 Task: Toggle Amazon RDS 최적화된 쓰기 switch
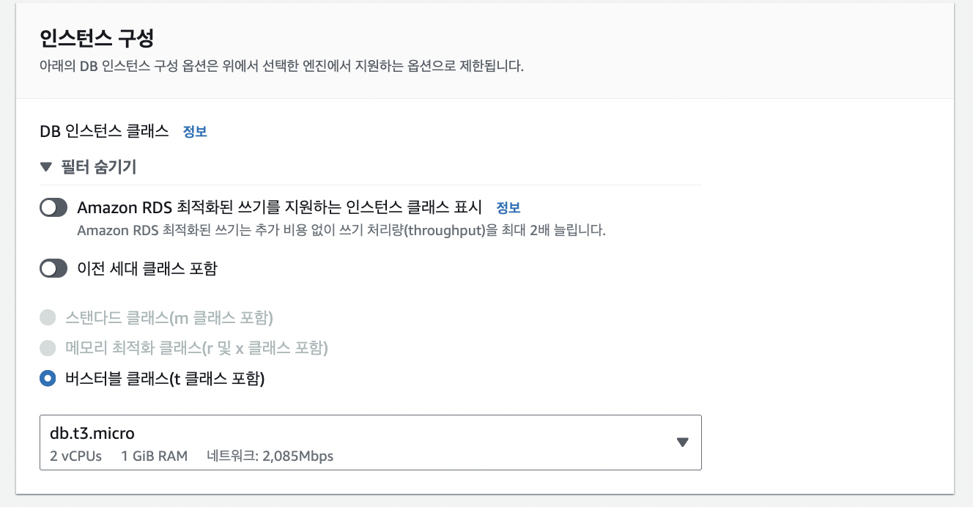pyautogui.click(x=53, y=208)
